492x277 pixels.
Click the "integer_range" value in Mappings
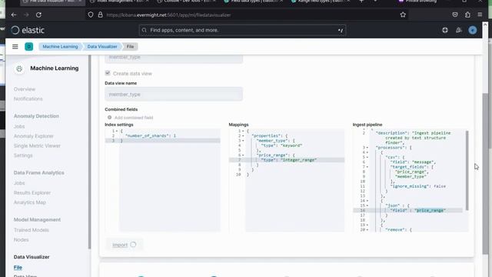(299, 160)
